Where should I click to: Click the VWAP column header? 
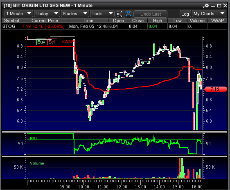[217, 21]
